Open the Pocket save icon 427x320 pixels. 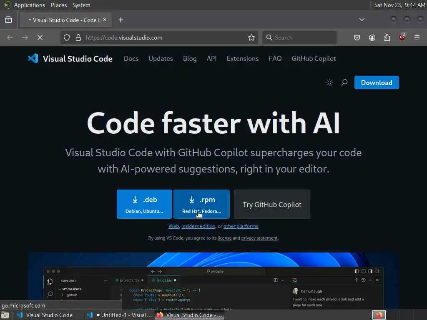(x=357, y=37)
